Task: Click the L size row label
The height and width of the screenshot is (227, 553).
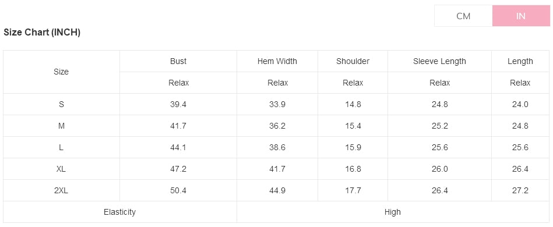Action: [61, 147]
